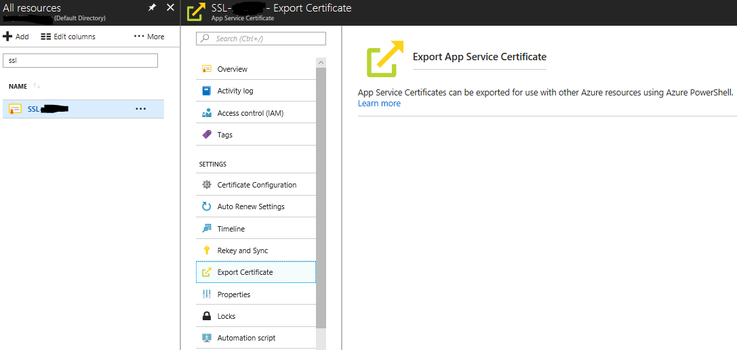
Task: Click the Export App Service Certificate heading
Action: tap(479, 57)
